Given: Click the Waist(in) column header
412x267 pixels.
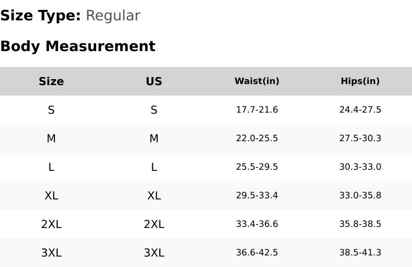Looking at the screenshot, I should tap(257, 81).
